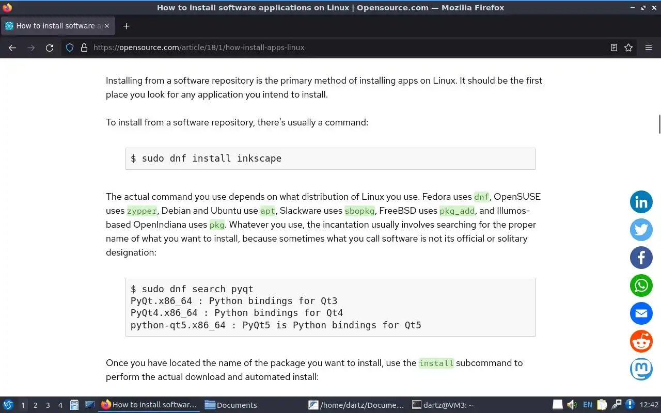Share article on LinkedIn
This screenshot has height=413, width=661.
[x=641, y=202]
